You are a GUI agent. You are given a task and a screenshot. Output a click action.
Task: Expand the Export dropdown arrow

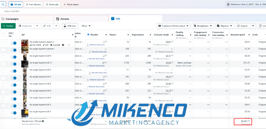click(253, 26)
